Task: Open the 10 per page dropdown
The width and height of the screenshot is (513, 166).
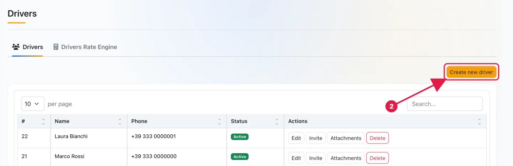Action: pyautogui.click(x=33, y=104)
